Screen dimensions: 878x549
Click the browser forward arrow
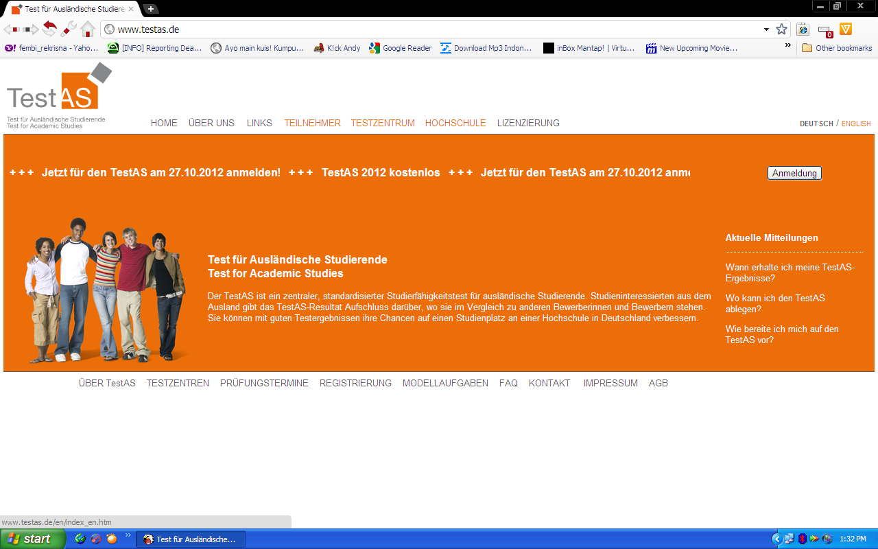(31, 29)
